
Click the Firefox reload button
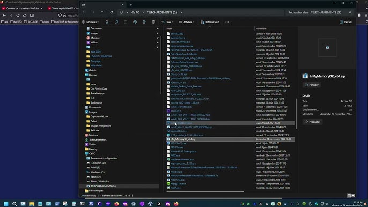(18, 15)
